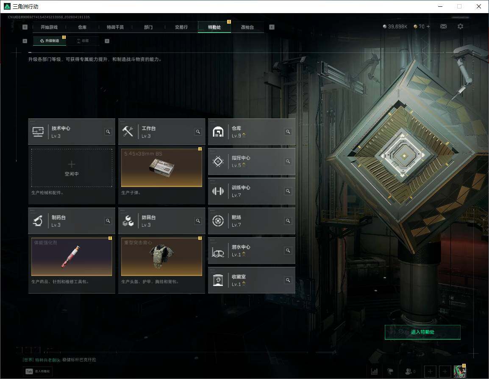The width and height of the screenshot is (489, 379).
Task: Open the 交易行 tab
Action: (181, 27)
